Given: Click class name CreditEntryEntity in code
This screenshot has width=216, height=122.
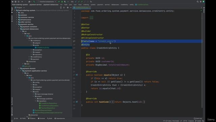Looking at the screenshot, I should point(107,48).
